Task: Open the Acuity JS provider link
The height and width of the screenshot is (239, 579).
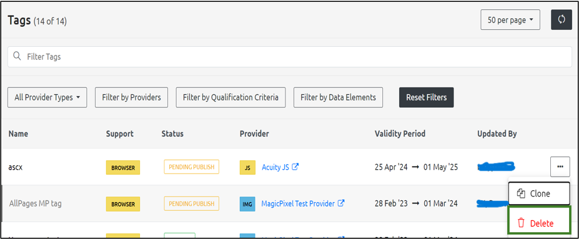Action: [x=275, y=167]
